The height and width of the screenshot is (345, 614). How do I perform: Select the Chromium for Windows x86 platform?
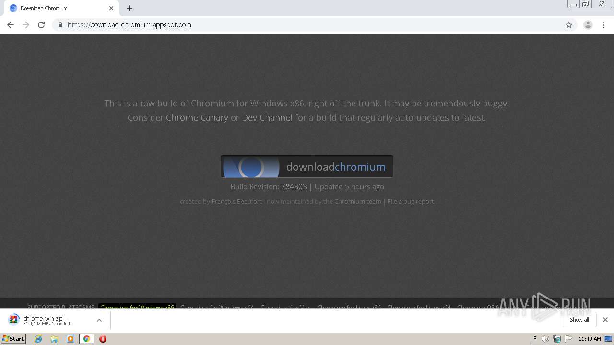point(137,307)
